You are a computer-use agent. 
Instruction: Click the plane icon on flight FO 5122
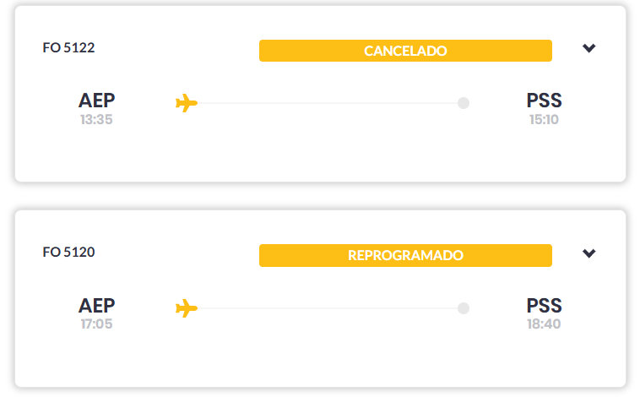click(187, 103)
